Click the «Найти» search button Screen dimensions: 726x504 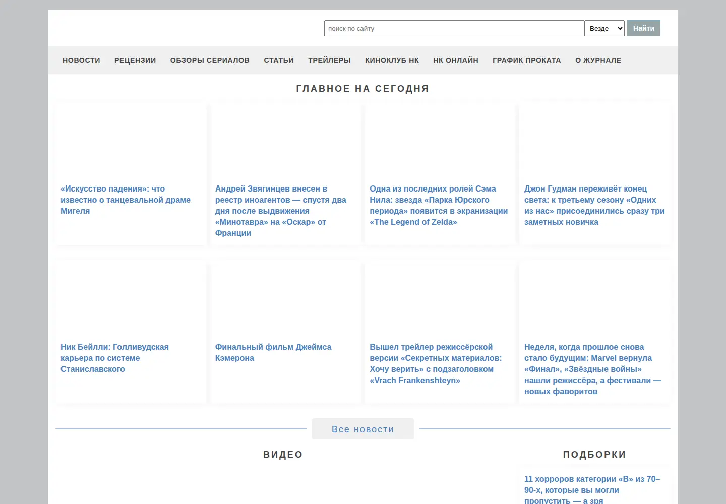pos(644,28)
